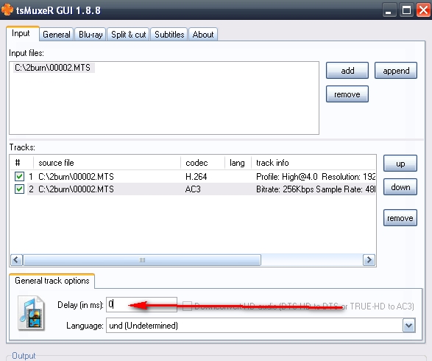
Task: Click the Bitrate: 256Kbps track info cell
Action: (x=316, y=189)
